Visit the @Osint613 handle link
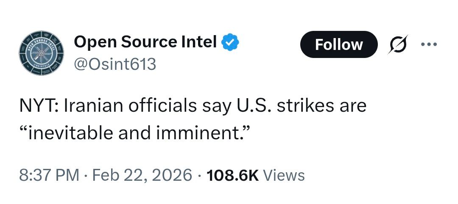The height and width of the screenshot is (204, 458). [x=115, y=64]
